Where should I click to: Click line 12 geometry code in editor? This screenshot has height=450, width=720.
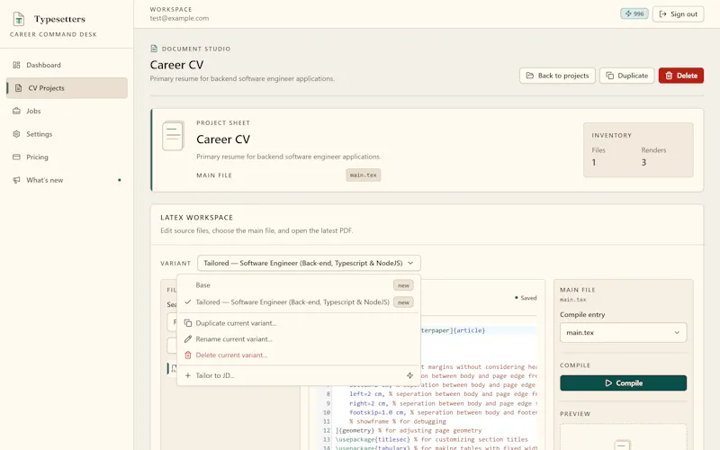409,431
